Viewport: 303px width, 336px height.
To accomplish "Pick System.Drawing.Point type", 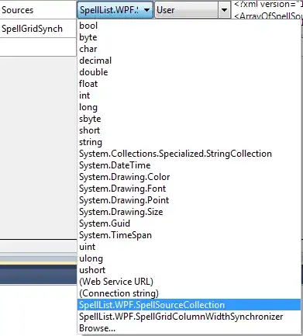I will 189,200.
